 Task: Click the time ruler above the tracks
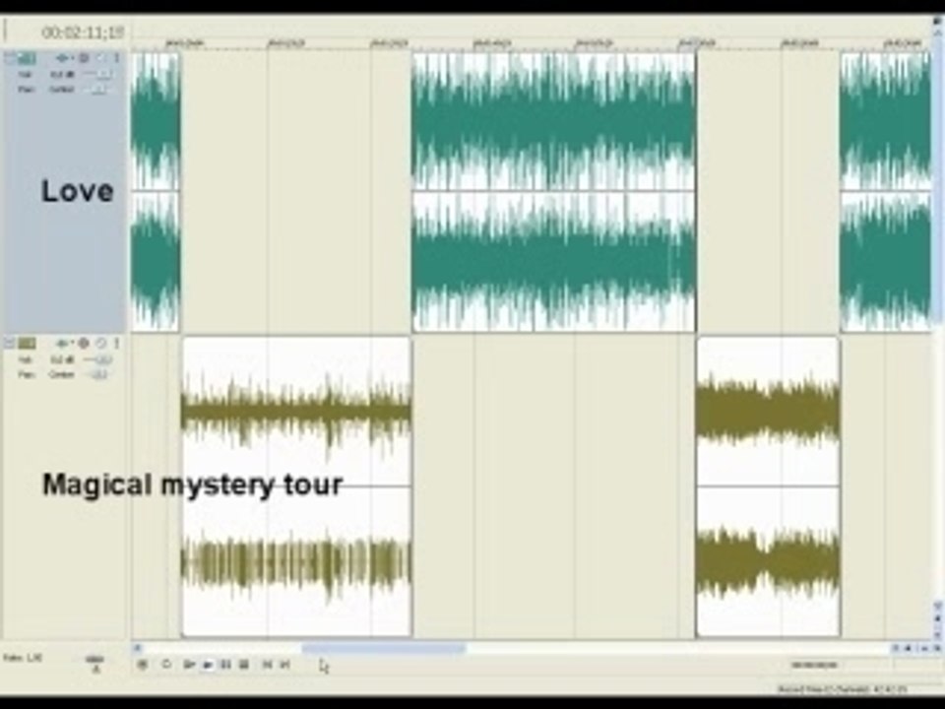(531, 43)
